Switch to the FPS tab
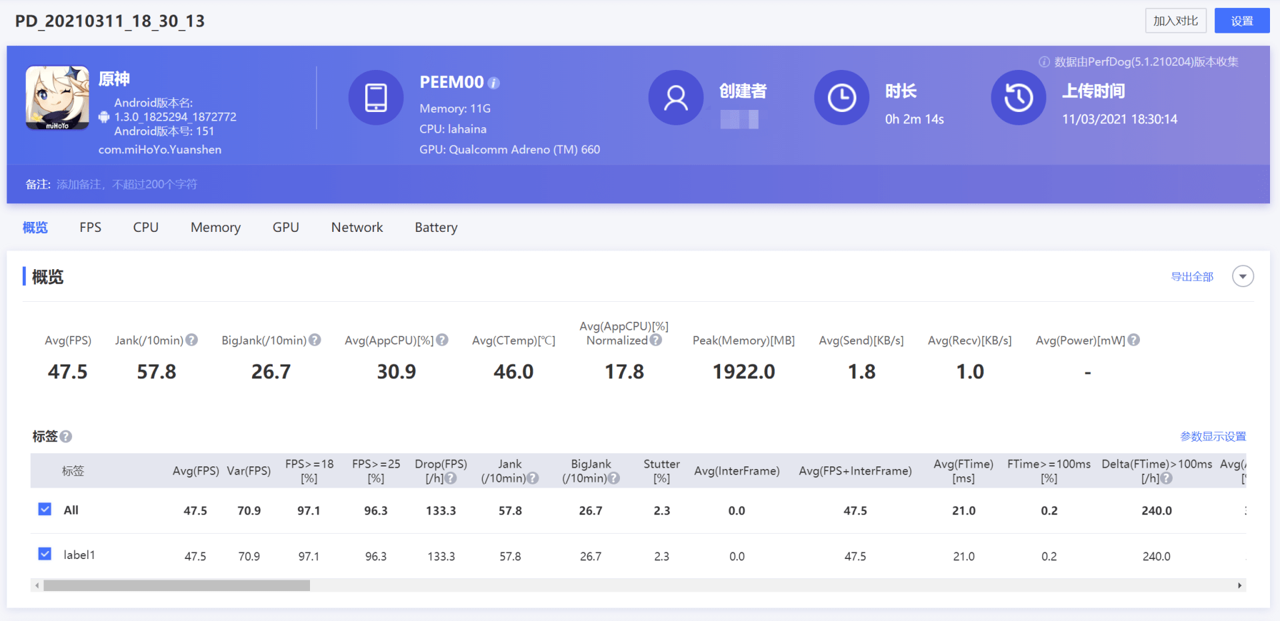This screenshot has width=1280, height=621. coord(91,228)
